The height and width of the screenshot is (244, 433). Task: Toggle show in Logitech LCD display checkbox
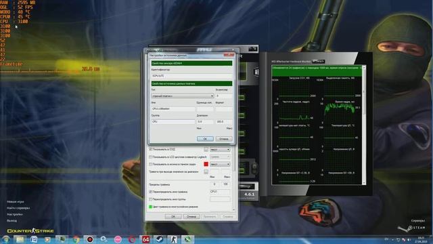(150, 157)
